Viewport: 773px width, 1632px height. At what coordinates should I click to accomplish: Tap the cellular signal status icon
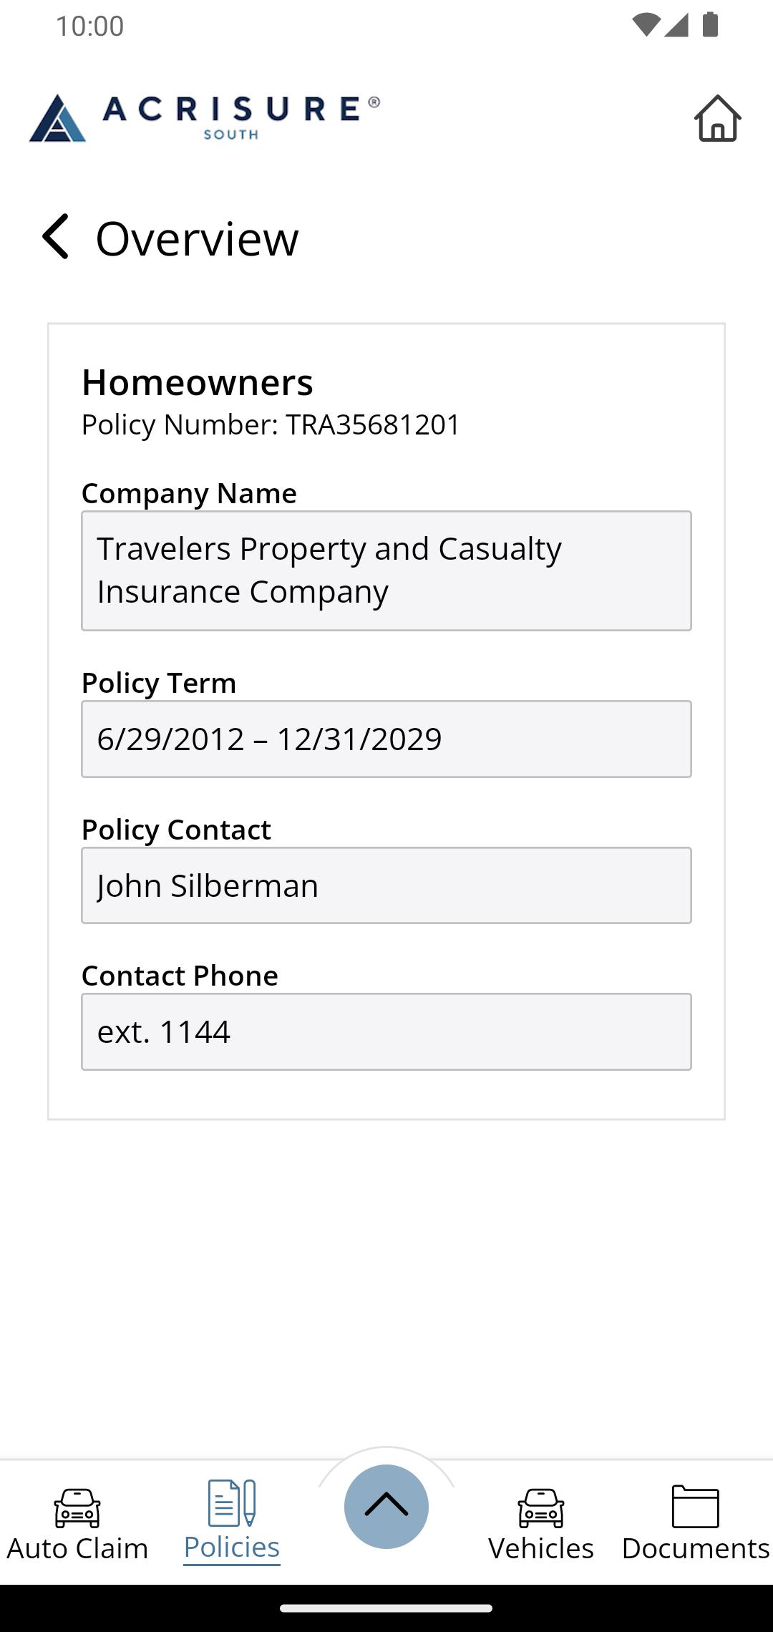click(x=676, y=25)
